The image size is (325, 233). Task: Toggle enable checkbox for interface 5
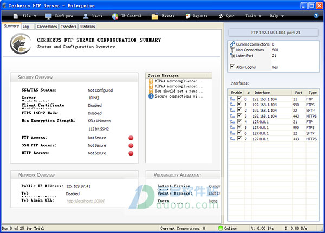(239, 127)
